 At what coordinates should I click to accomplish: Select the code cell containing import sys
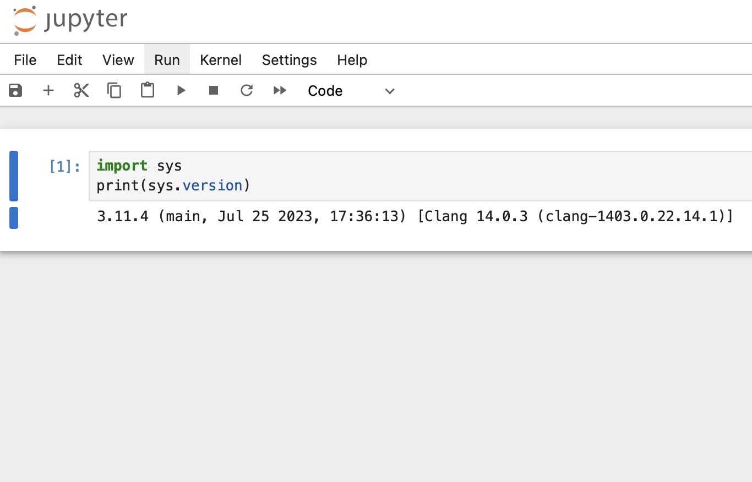220,176
